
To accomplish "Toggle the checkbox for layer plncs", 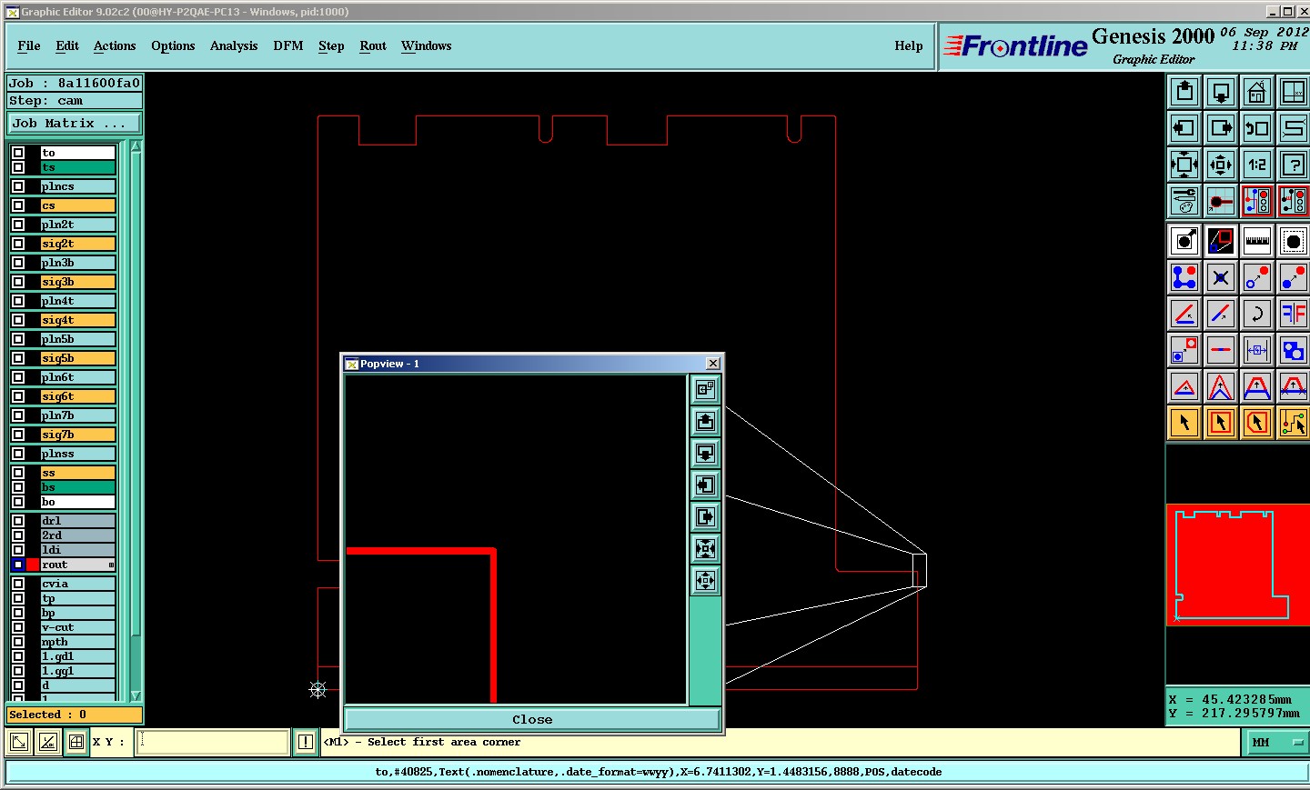I will [18, 186].
